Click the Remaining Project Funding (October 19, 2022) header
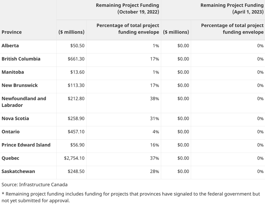 (x=127, y=9)
